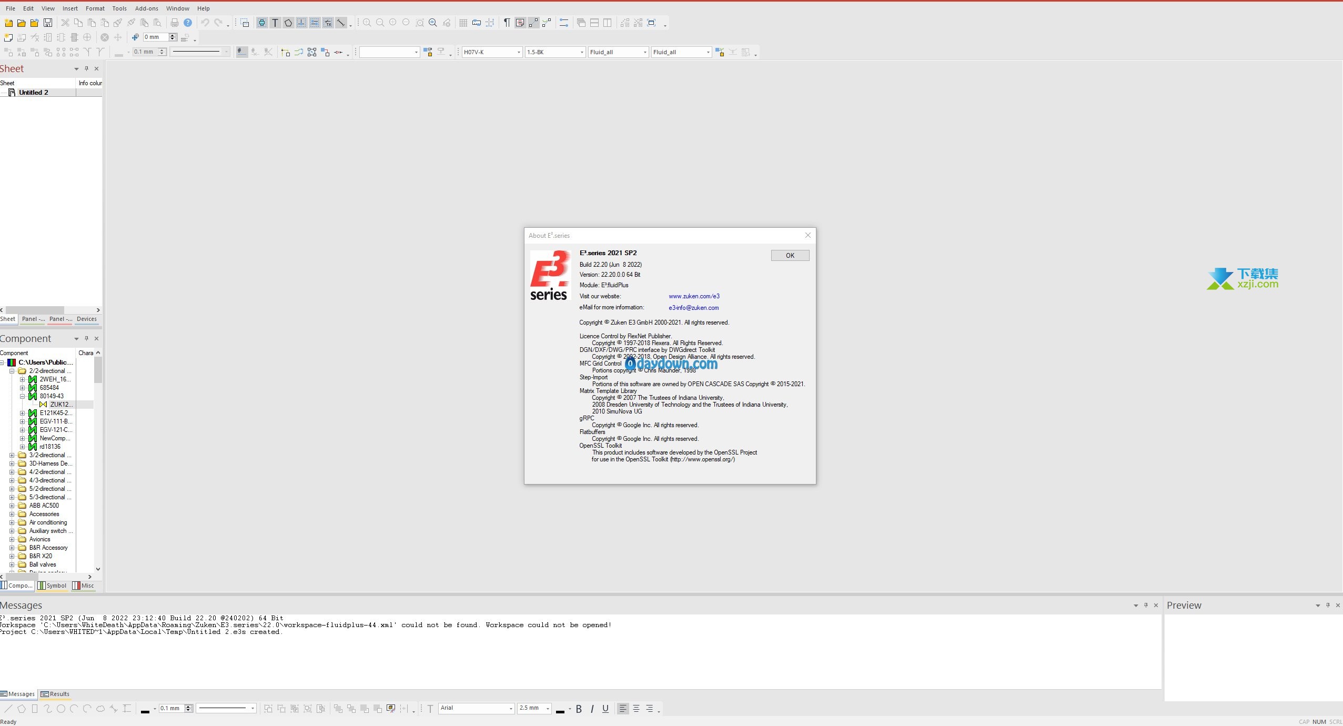Select the ellipse drawing tool in bottom toolbar

[61, 709]
